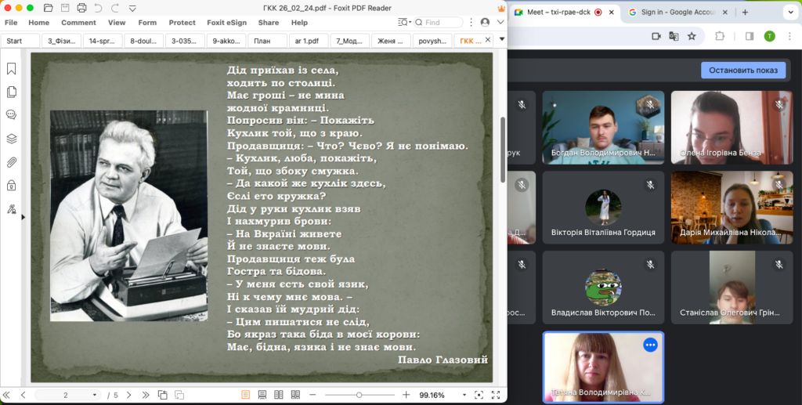Screen dimensions: 802x405
Task: Click the zoom slider handle
Action: (359, 395)
